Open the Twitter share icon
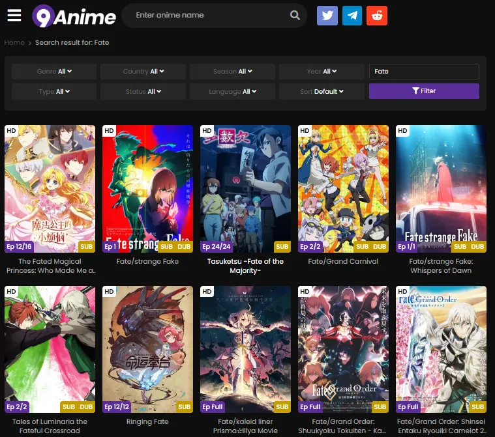 click(327, 16)
